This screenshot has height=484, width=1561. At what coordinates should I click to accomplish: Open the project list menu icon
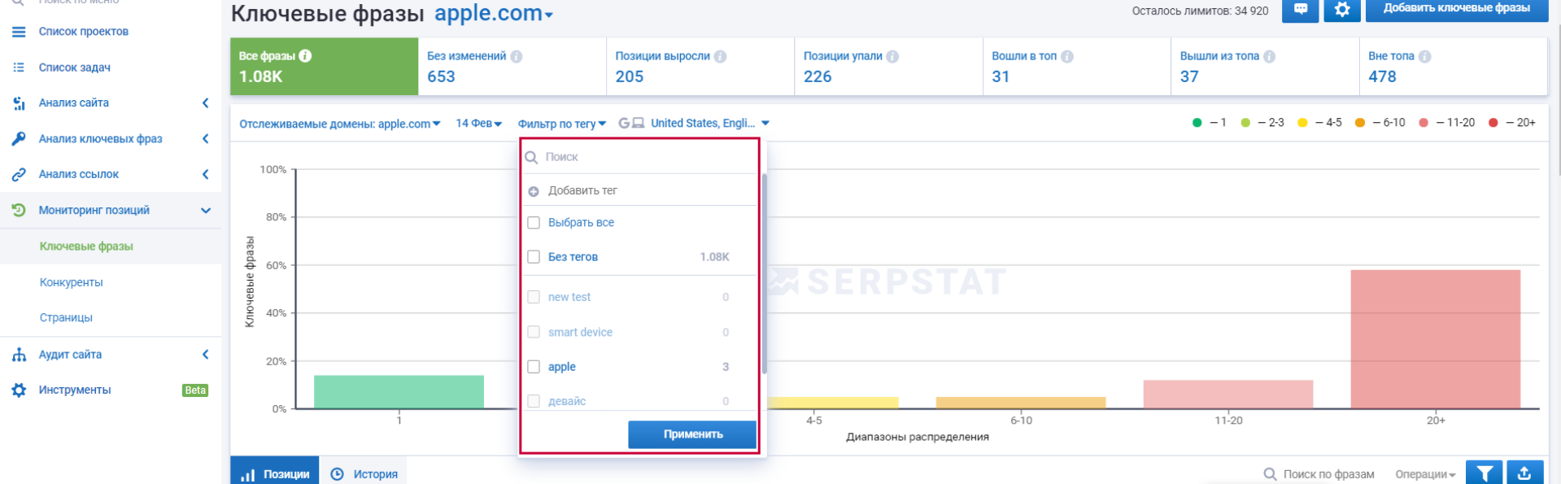click(x=19, y=32)
